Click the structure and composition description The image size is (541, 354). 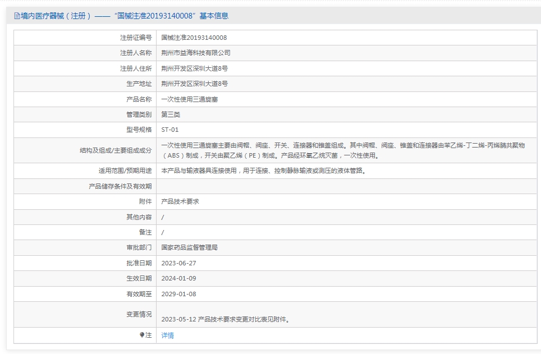342,150
